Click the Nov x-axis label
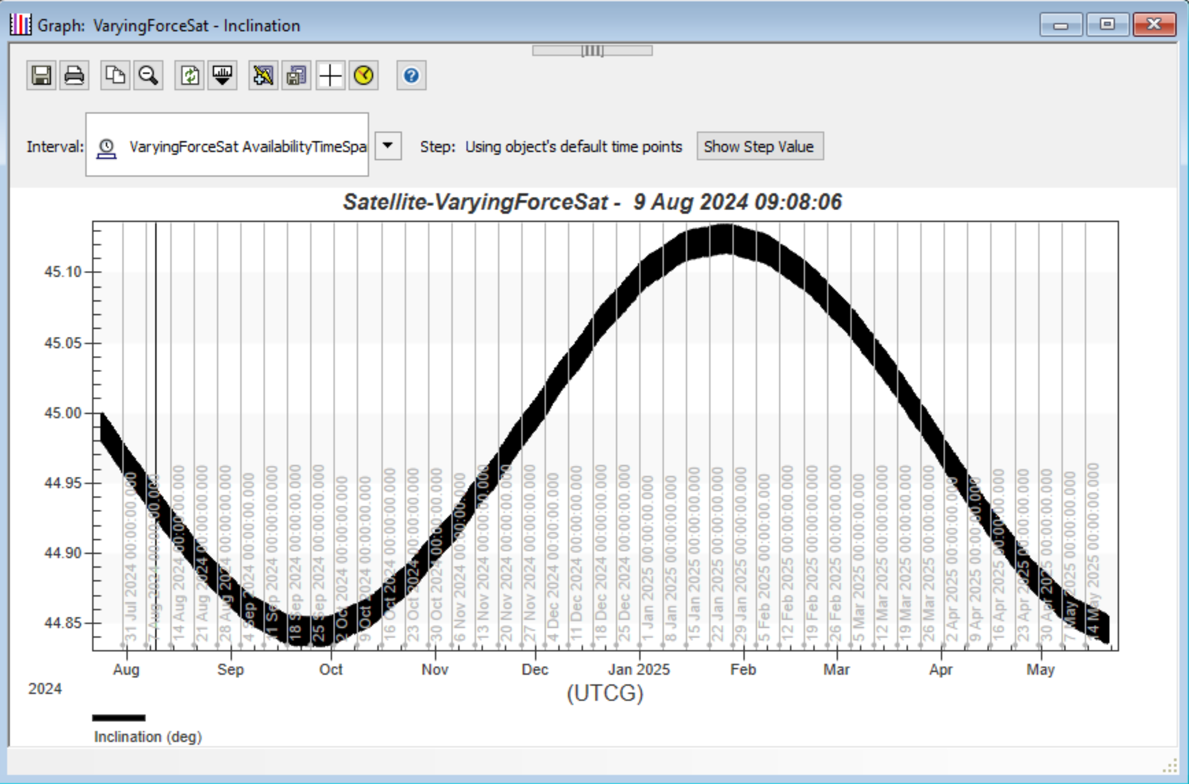This screenshot has width=1189, height=784. [435, 669]
